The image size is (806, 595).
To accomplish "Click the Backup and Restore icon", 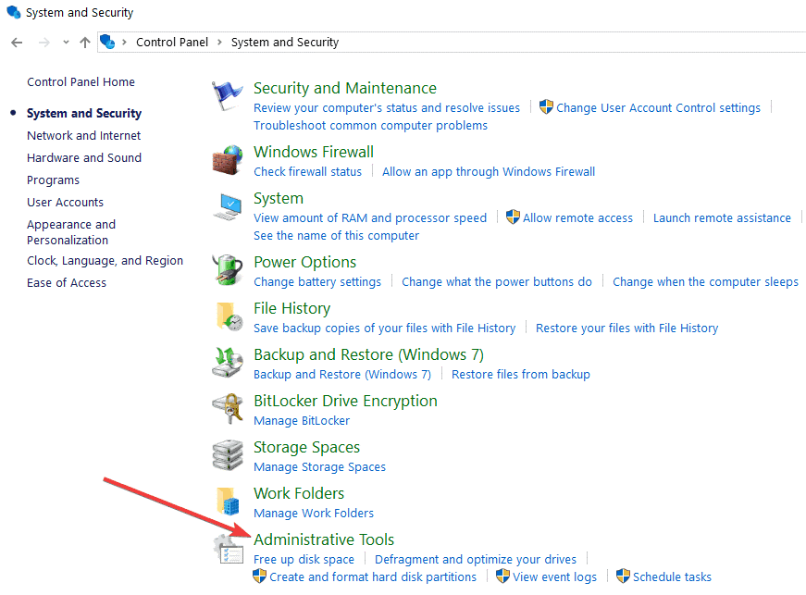I will point(227,364).
